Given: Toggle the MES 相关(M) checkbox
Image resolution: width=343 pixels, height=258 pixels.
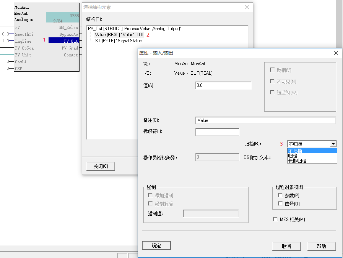Looking at the screenshot, I should 275,220.
